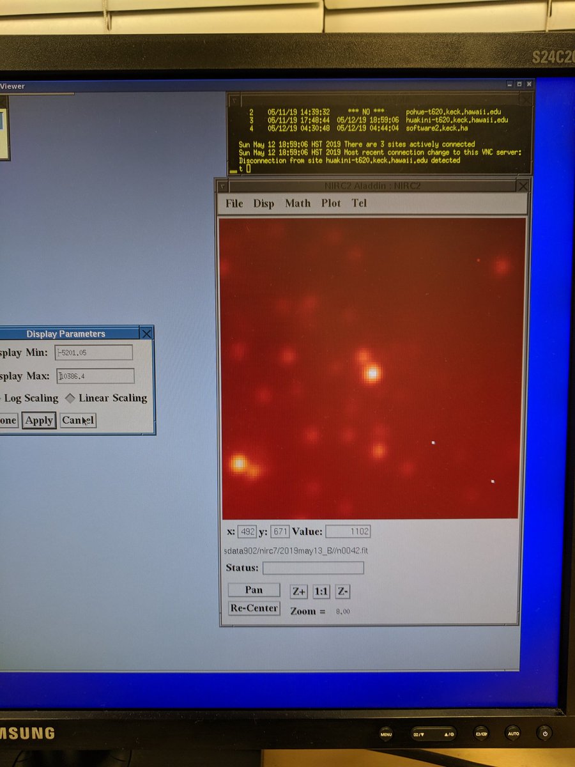
Task: Minimize the VNC Viewer window
Action: 510,84
